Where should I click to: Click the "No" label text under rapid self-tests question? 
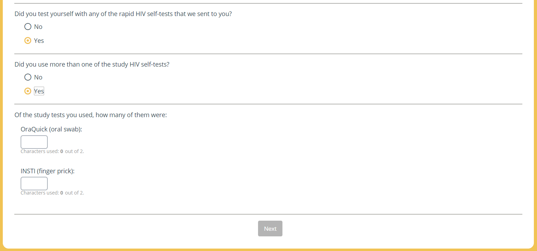coord(38,27)
